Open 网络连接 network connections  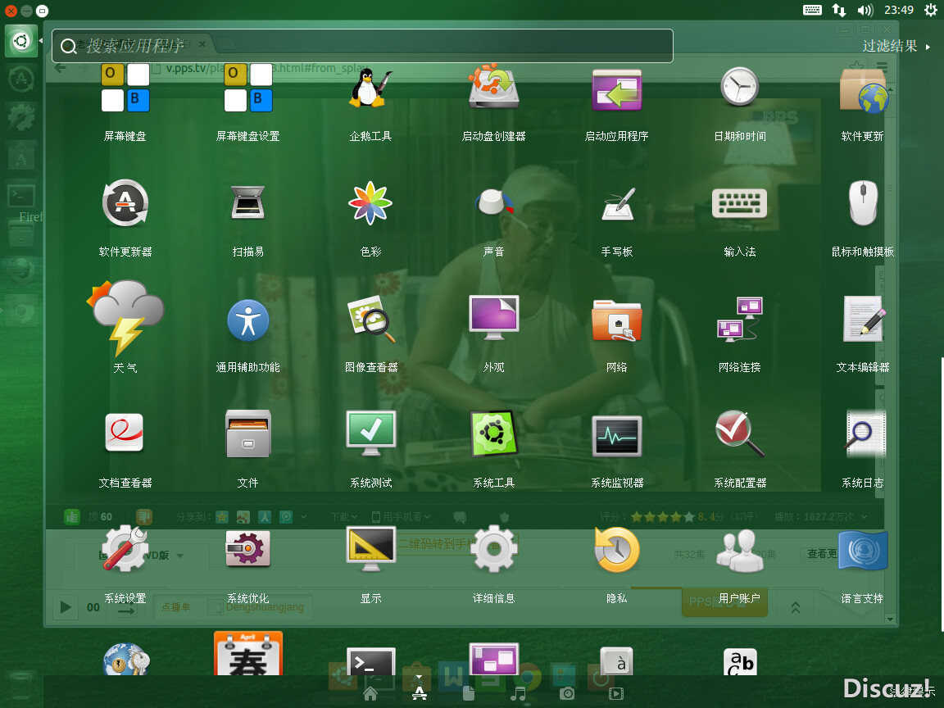tap(739, 319)
